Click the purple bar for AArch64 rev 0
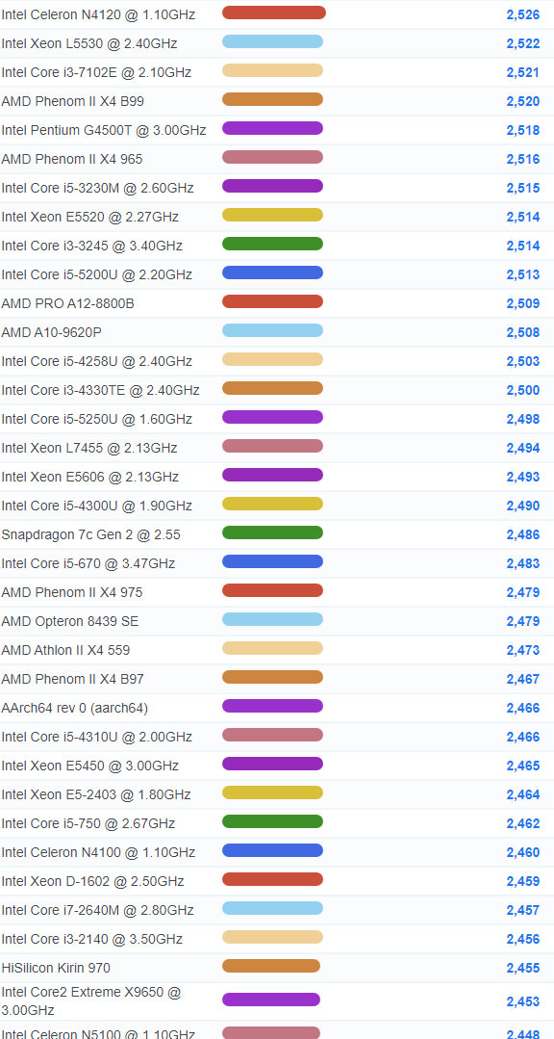The height and width of the screenshot is (1039, 554). tap(273, 706)
